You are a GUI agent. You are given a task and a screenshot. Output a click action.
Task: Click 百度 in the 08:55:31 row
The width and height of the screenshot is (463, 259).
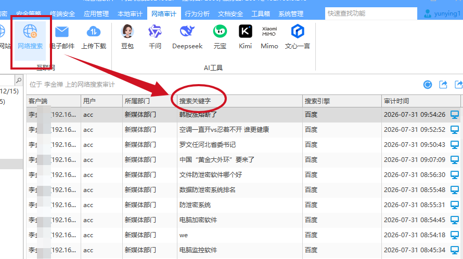tap(311, 205)
